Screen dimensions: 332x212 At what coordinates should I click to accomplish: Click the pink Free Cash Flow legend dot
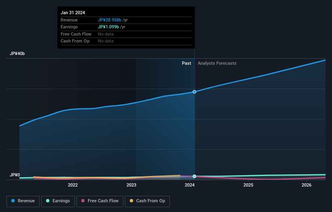coord(83,201)
